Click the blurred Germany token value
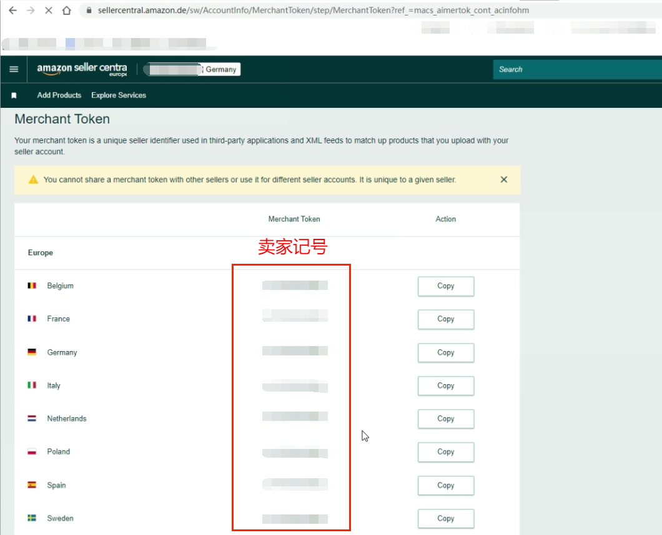662x535 pixels. point(295,351)
